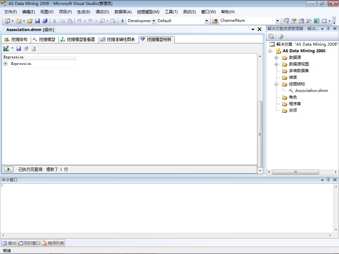Click the Save All toolbar icon
Screen dimensions: 339x254
pos(45,21)
